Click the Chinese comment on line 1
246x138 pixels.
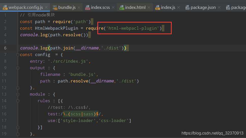tap(37, 15)
